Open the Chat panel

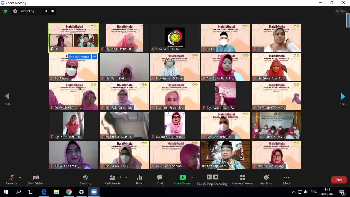pyautogui.click(x=160, y=180)
